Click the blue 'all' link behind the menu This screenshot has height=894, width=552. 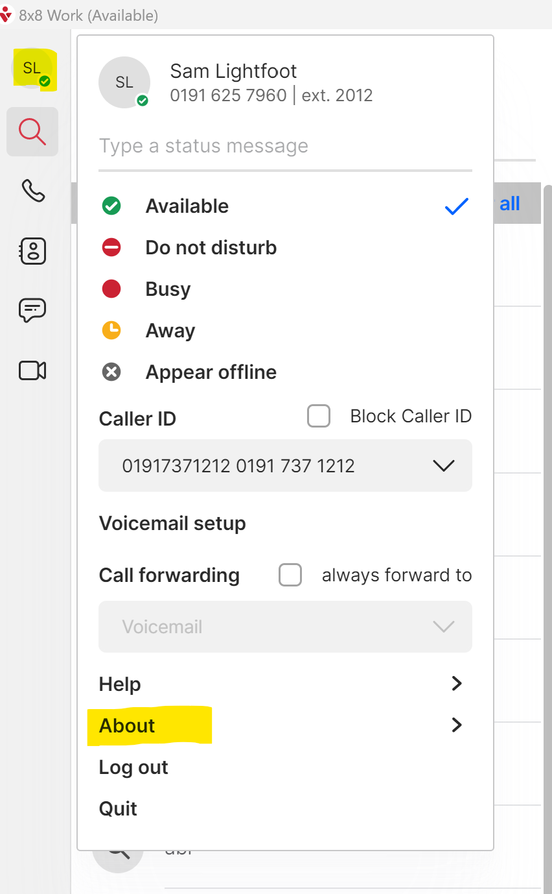[510, 204]
